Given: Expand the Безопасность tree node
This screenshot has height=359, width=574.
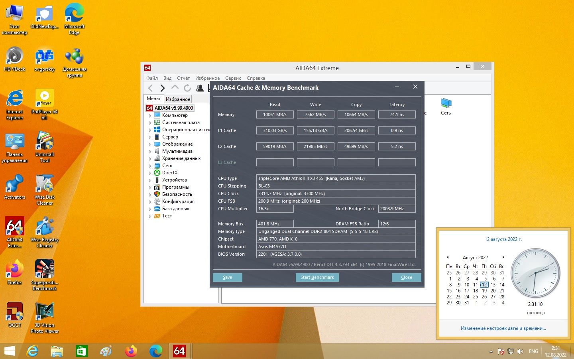Looking at the screenshot, I should point(150,195).
